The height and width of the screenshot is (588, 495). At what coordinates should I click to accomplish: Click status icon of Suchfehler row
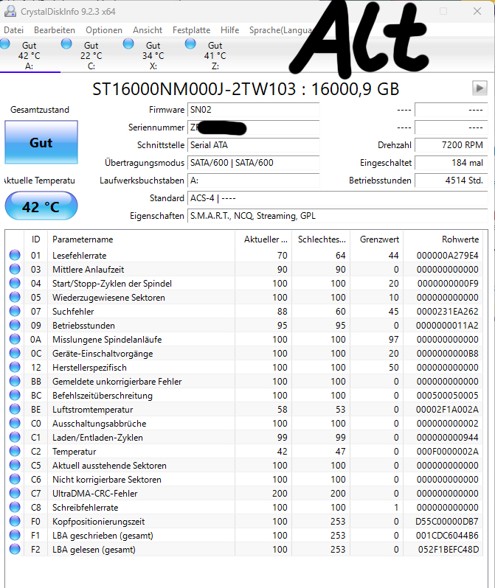15,311
